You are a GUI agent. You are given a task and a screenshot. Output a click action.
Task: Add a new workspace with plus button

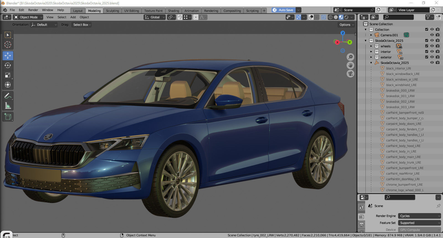[264, 11]
